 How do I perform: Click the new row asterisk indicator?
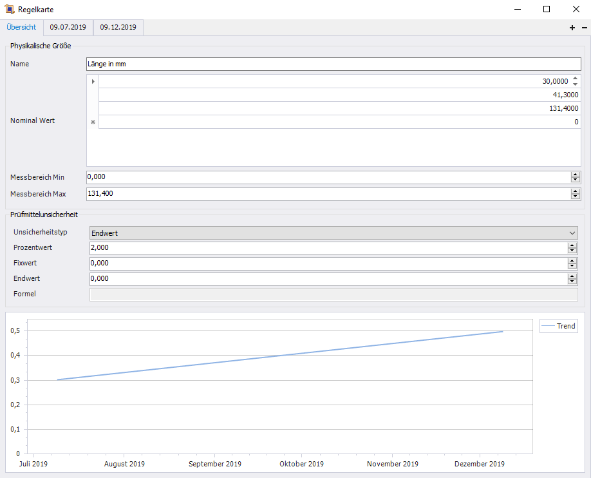click(93, 122)
